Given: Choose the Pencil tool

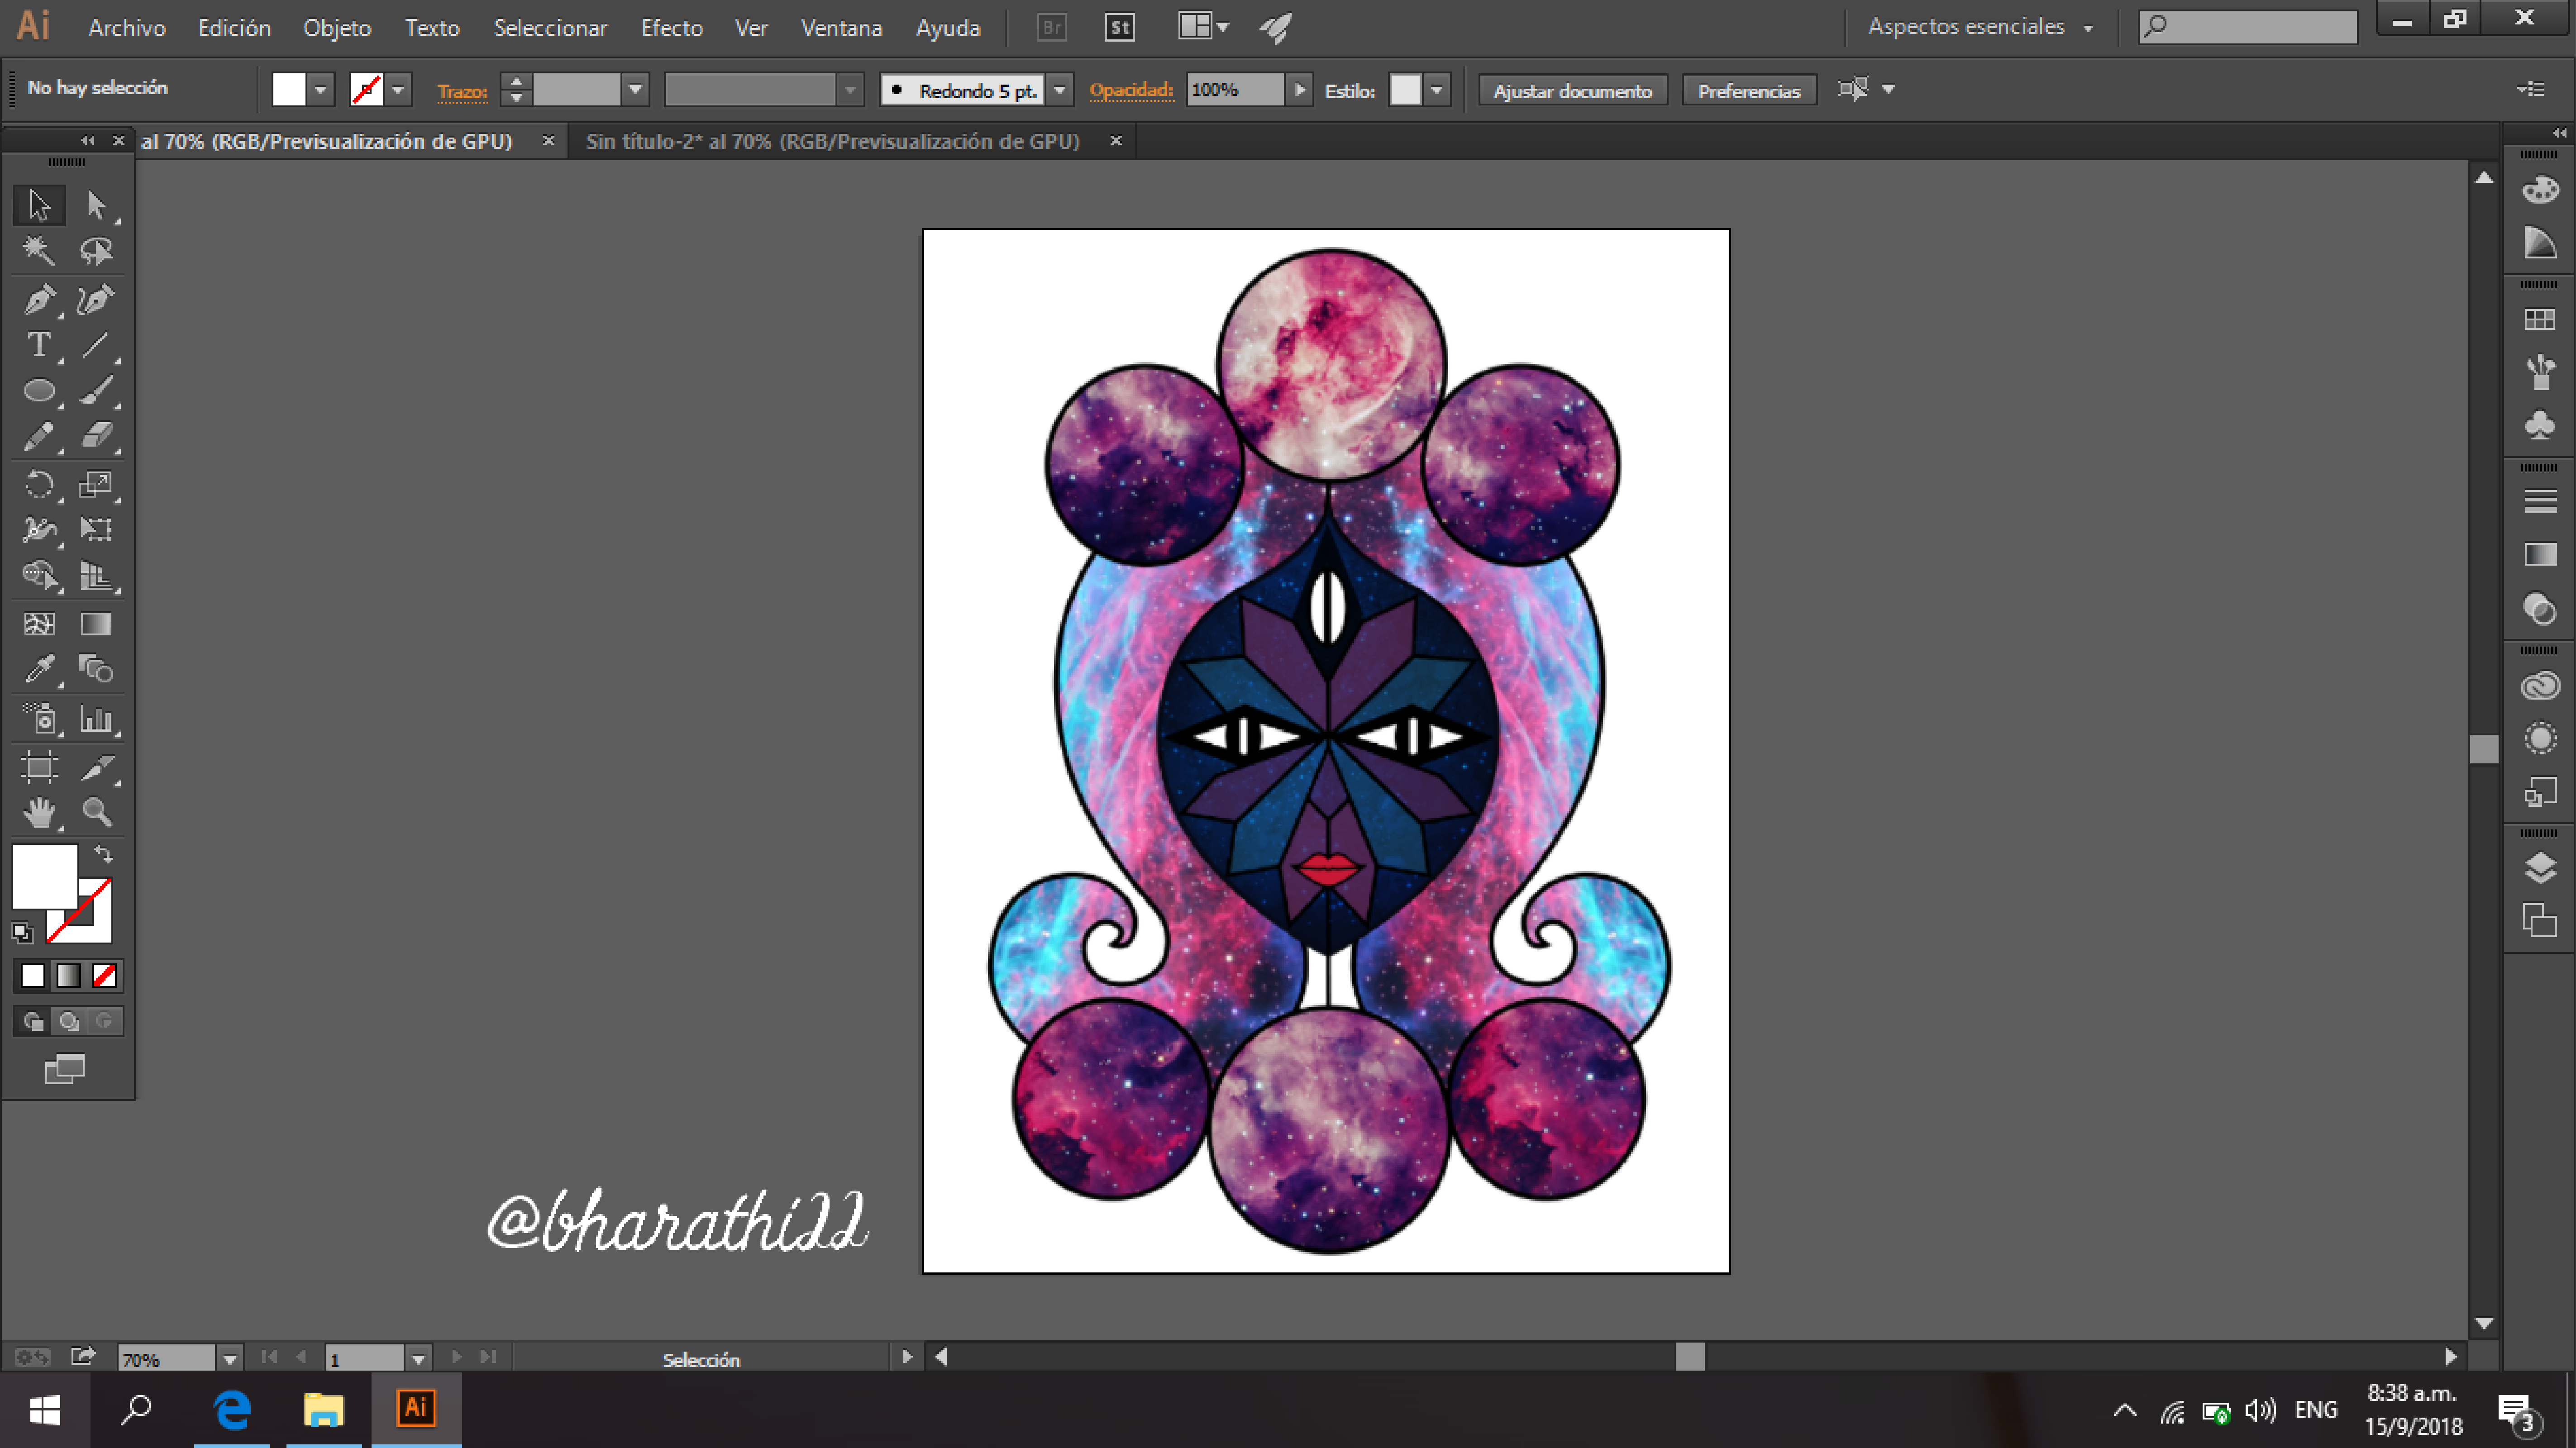Looking at the screenshot, I should click(39, 436).
